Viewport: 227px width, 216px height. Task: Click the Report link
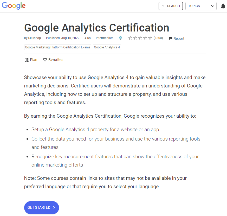[179, 38]
